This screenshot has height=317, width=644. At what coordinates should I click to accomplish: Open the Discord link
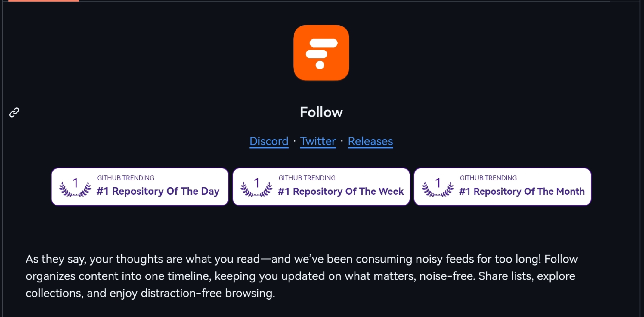[x=269, y=141]
